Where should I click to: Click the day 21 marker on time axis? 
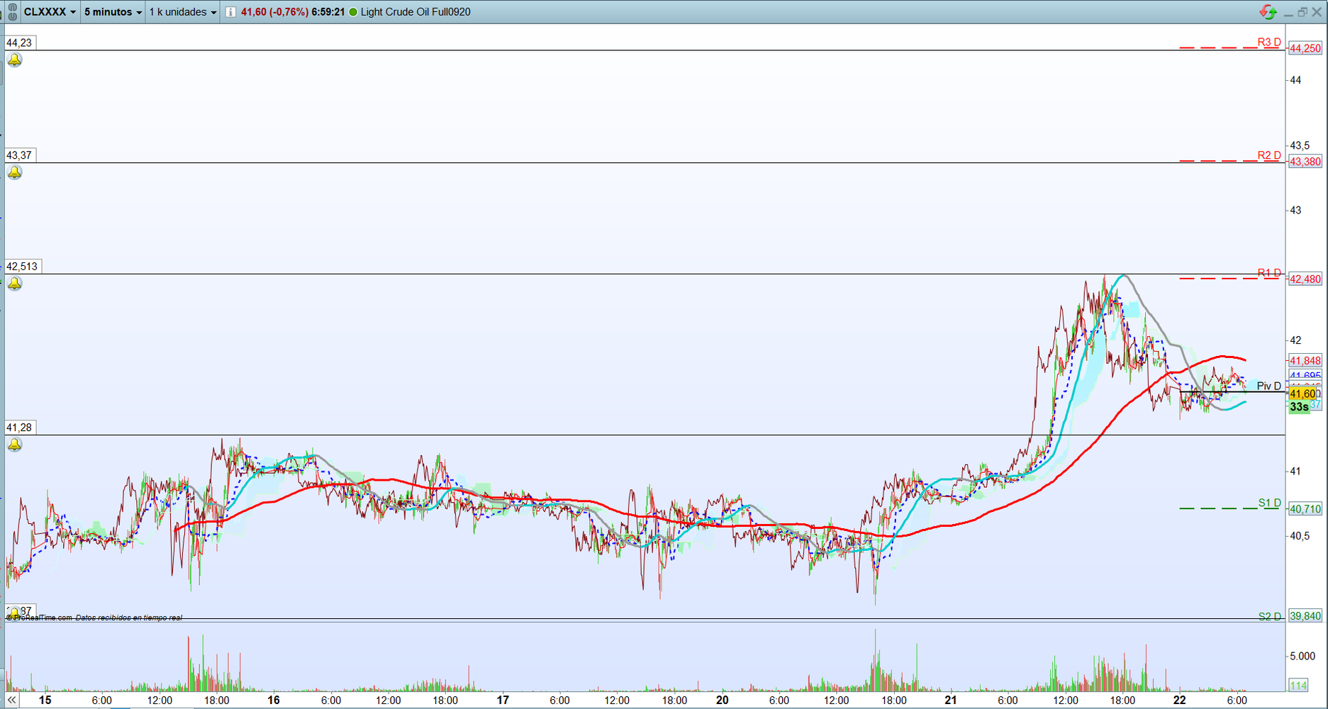[x=950, y=700]
